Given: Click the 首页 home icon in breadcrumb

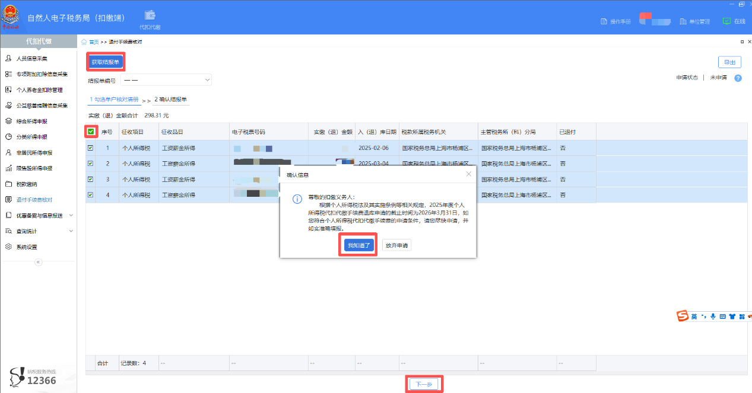Looking at the screenshot, I should click(x=84, y=42).
